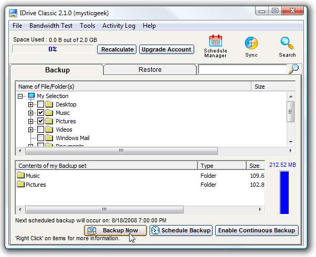Viewport: 316px width, 257px height.
Task: Open the File menu
Action: (17, 26)
